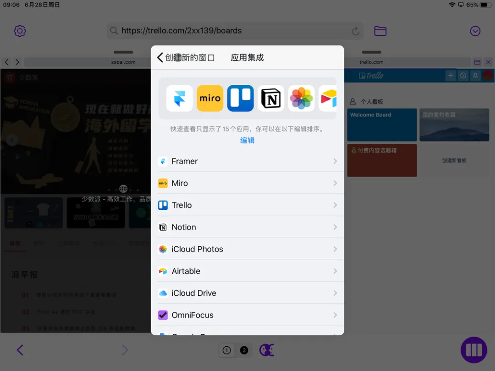
Task: Tap the reload icon in URL bar
Action: tap(356, 31)
